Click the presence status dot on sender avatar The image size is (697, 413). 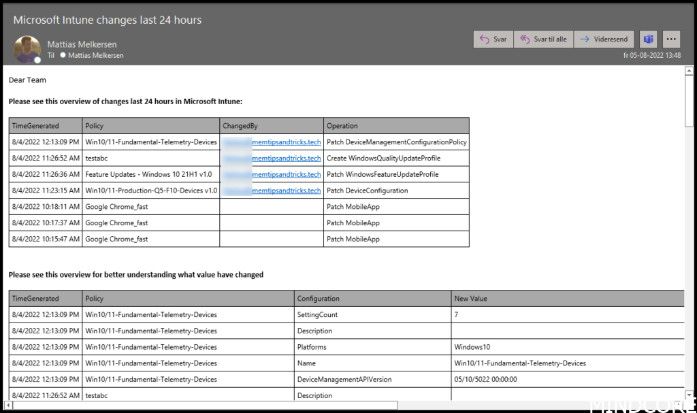36,60
